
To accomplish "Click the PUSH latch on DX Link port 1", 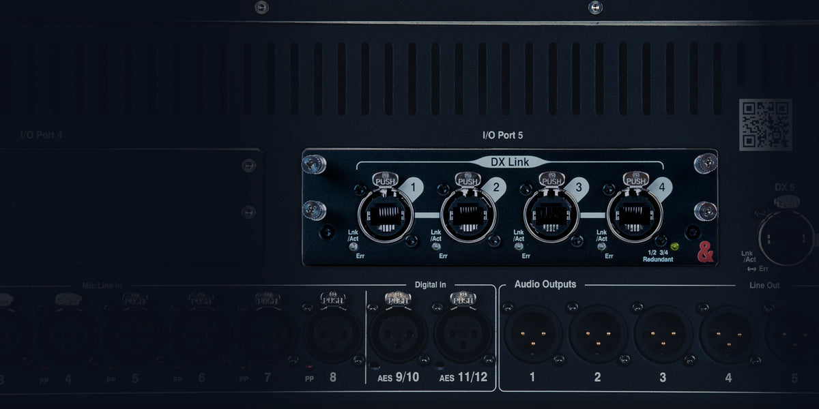I will click(x=385, y=180).
